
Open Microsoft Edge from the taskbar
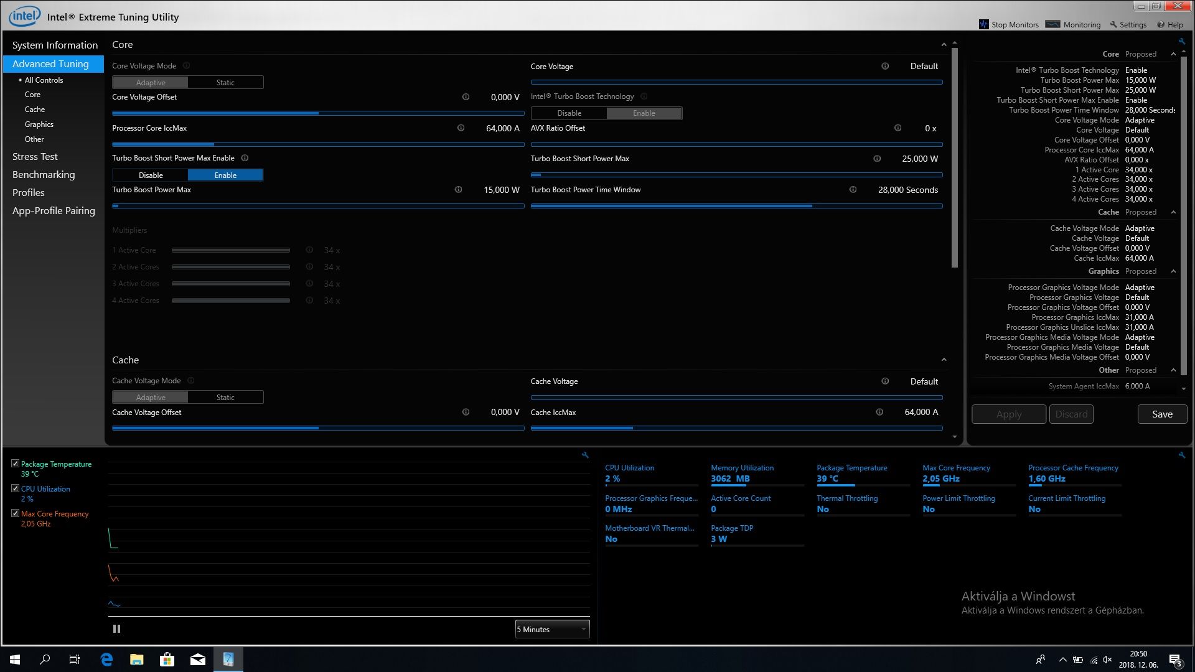(x=106, y=660)
